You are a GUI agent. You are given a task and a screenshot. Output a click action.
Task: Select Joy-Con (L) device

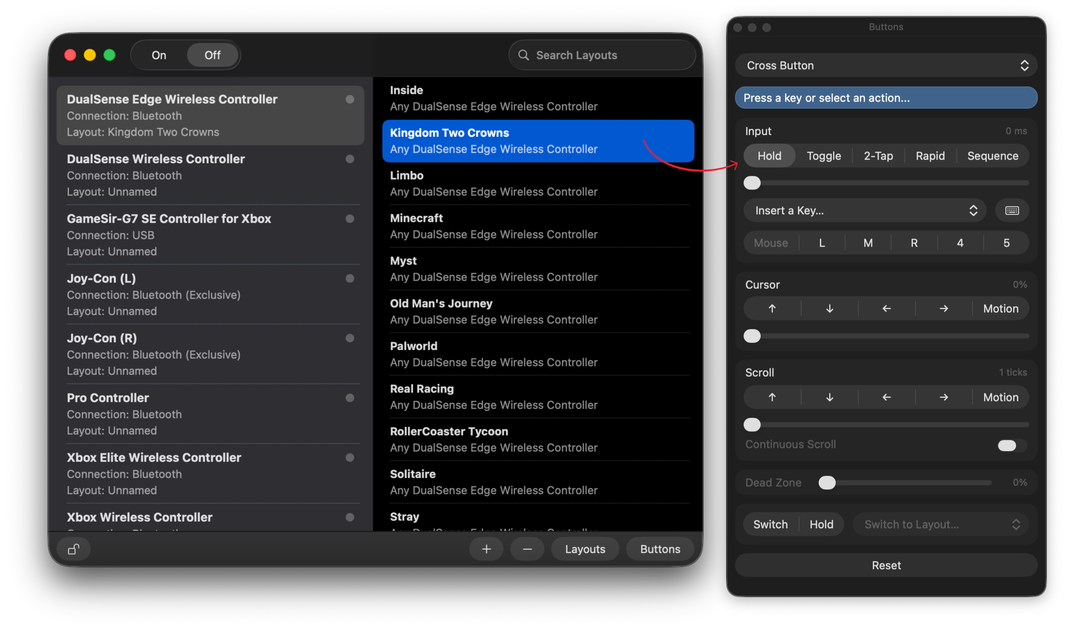pos(211,295)
